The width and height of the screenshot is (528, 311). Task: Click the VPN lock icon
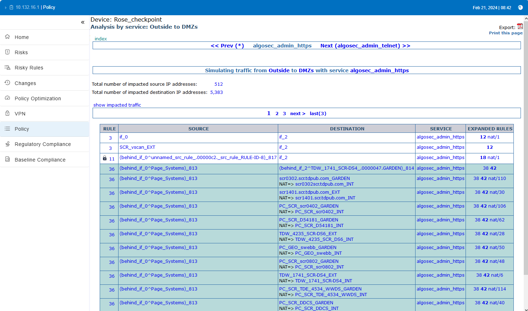coord(7,113)
